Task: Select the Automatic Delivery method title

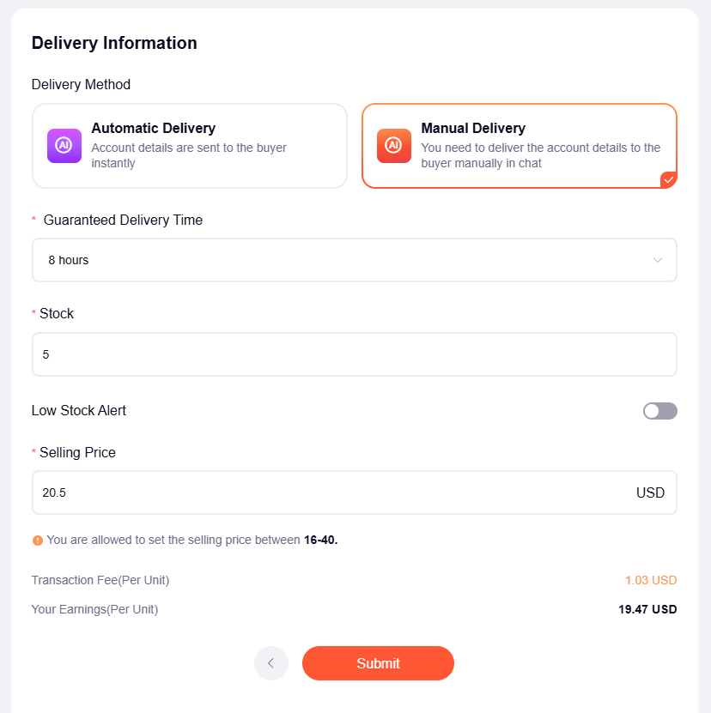Action: pos(153,129)
